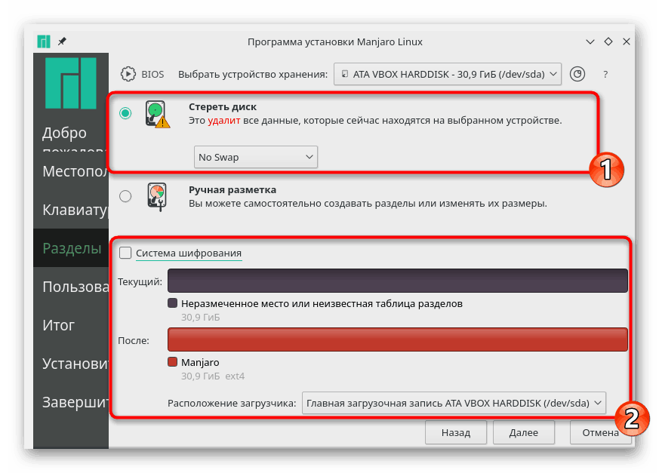Screen dimensions: 659x473
Task: Open the No Swap dropdown
Action: [x=256, y=157]
